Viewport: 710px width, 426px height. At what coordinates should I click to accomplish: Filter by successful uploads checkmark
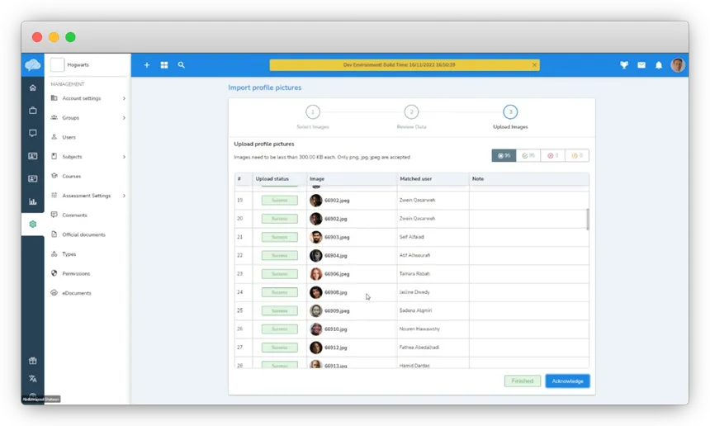528,156
